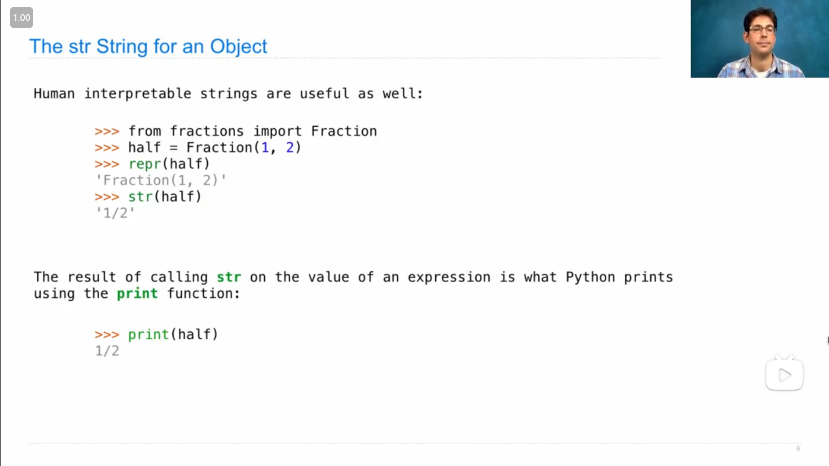This screenshot has height=466, width=829.
Task: Click the play button icon
Action: [x=784, y=375]
